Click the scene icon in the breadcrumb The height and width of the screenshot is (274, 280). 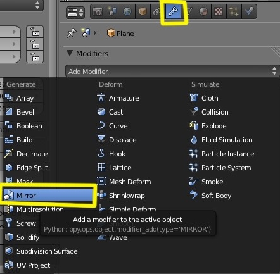coord(86,33)
